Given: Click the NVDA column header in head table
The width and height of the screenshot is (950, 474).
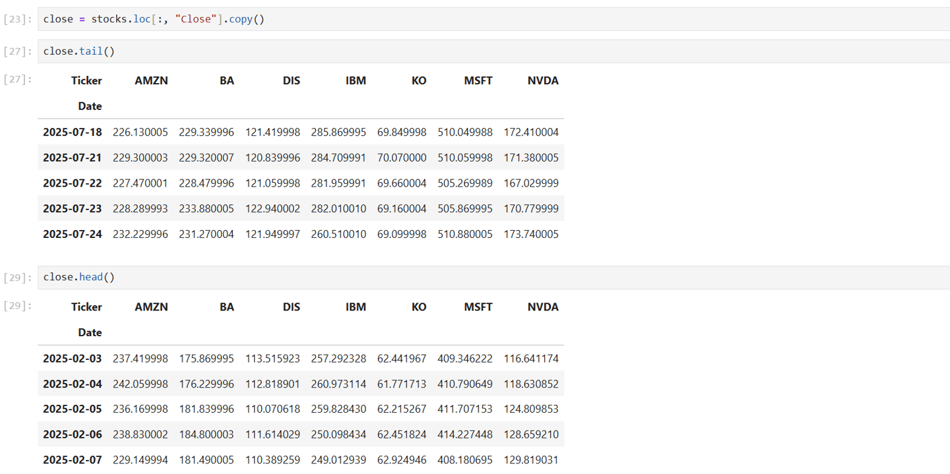Looking at the screenshot, I should (543, 307).
